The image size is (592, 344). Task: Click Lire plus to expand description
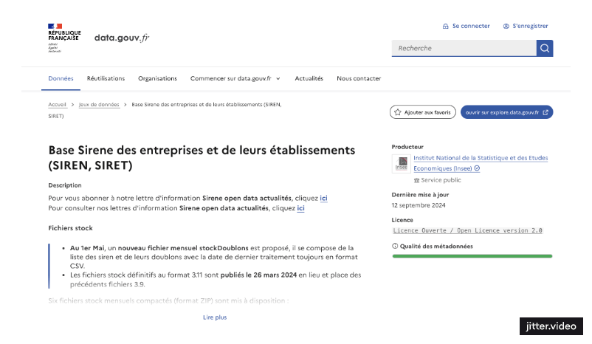click(215, 317)
